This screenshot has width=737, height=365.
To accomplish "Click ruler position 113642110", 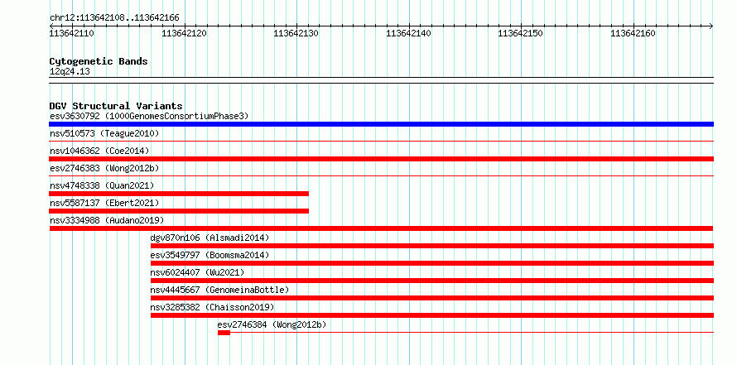I will pos(71,33).
